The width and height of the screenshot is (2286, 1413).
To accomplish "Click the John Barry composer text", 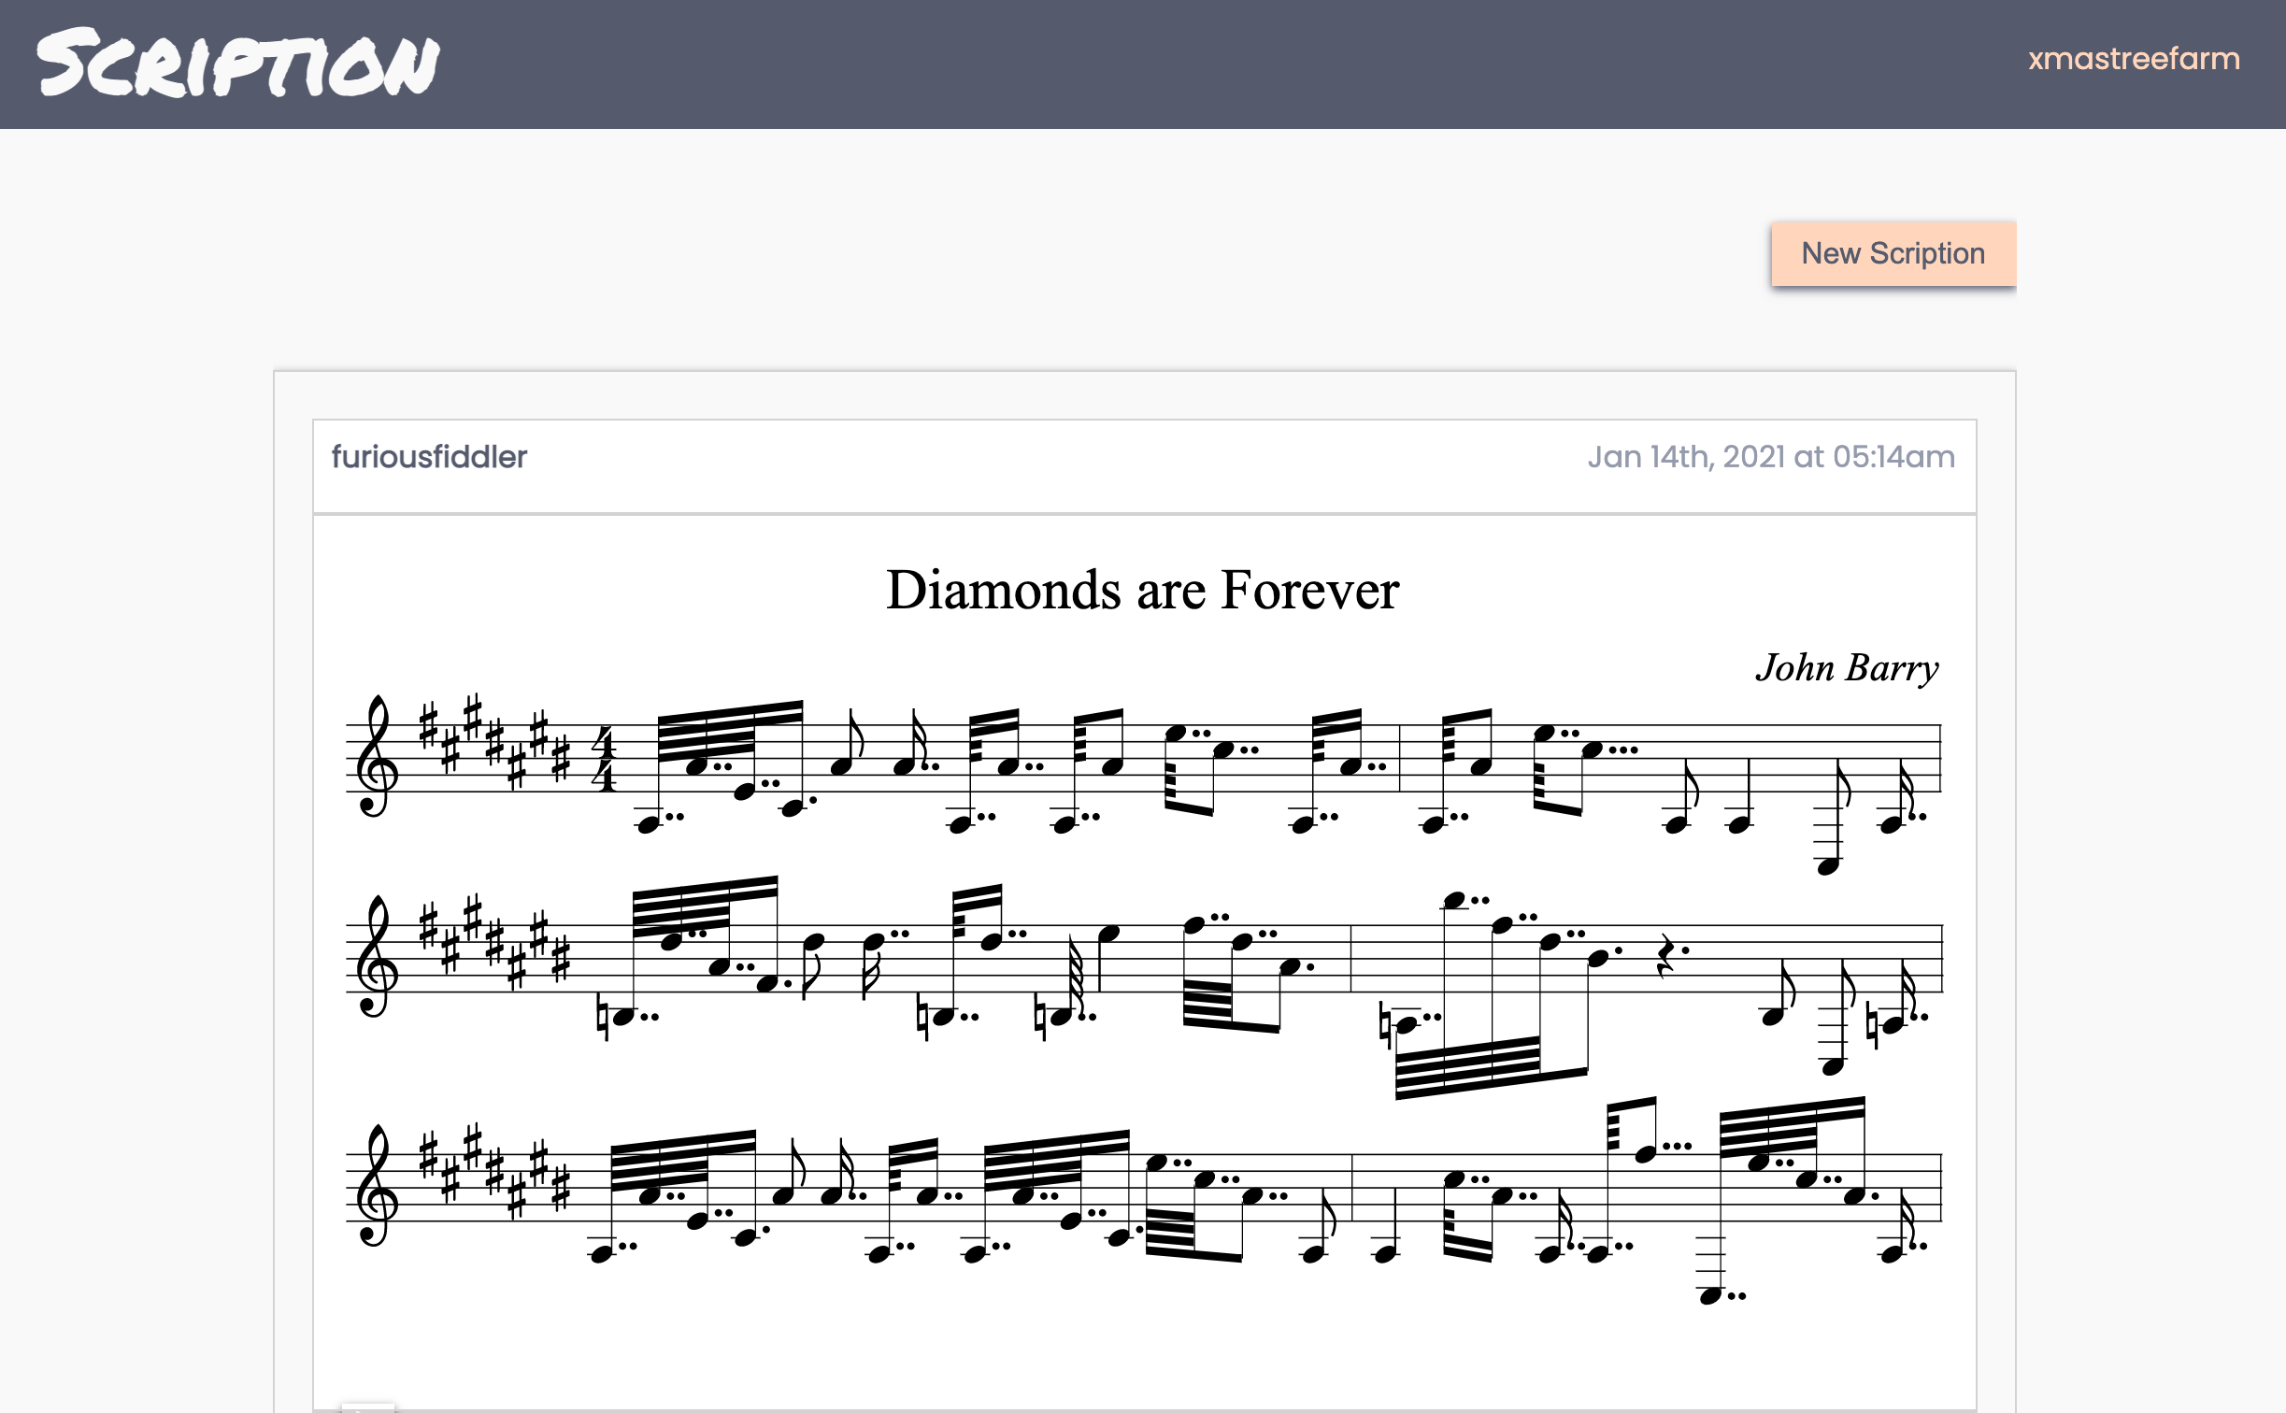I will pos(1847,668).
